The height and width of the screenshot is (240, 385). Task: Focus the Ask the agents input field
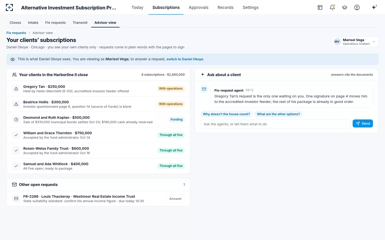click(275, 124)
